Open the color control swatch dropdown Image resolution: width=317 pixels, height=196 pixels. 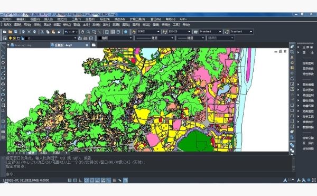pyautogui.click(x=115, y=38)
